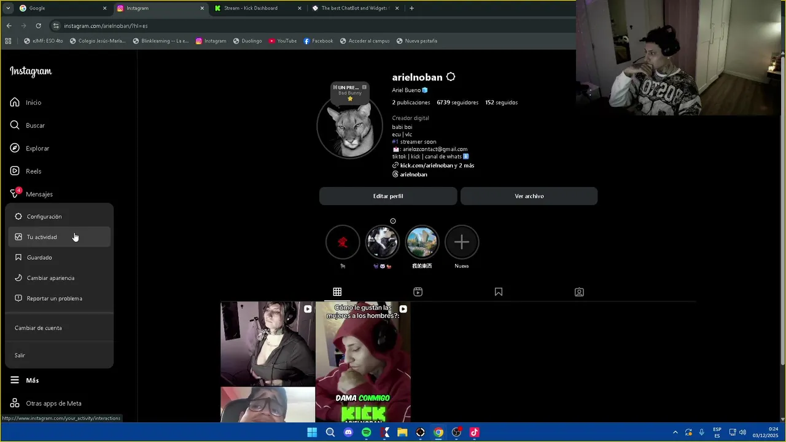This screenshot has height=442, width=786.
Task: View 6739 seguidores list
Action: 457,103
